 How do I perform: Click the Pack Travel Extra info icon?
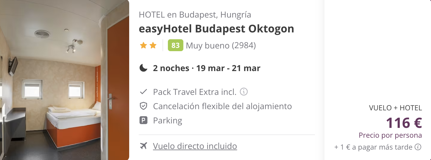click(244, 92)
